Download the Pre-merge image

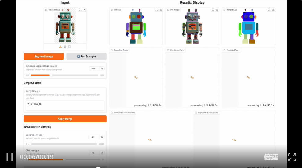tap(217, 10)
